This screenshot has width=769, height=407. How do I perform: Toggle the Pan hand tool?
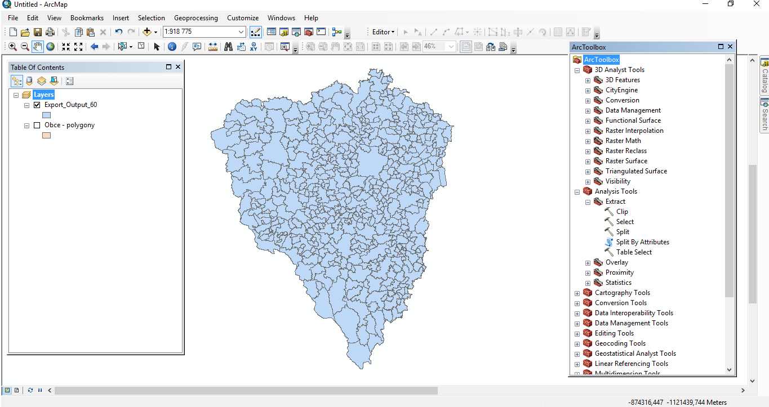[x=38, y=47]
